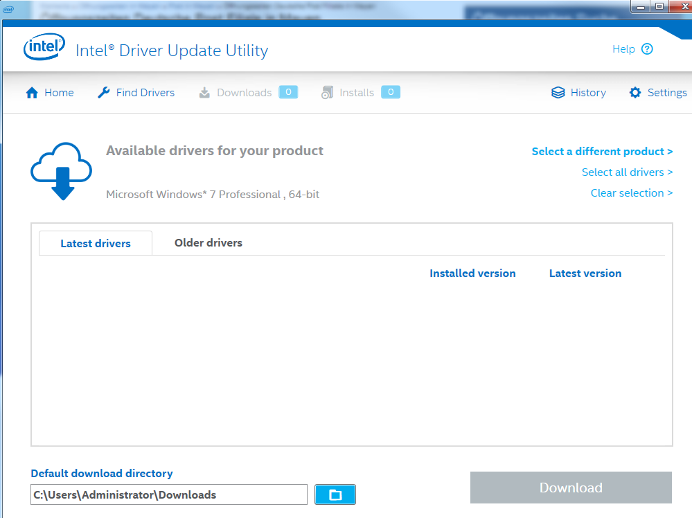Click the Installed version column header
Viewport: 692px width, 518px height.
point(472,274)
